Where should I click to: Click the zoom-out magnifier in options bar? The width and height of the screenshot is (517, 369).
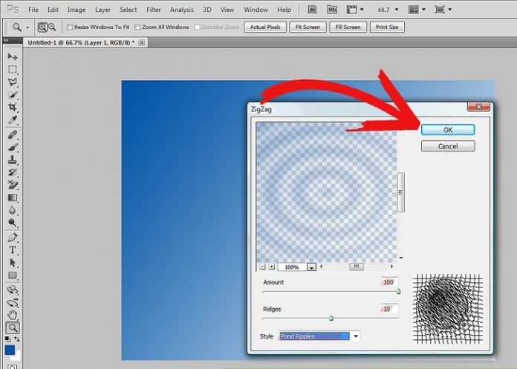click(x=52, y=27)
